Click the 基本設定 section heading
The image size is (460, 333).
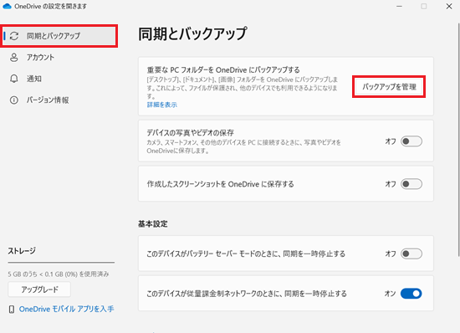tap(153, 224)
